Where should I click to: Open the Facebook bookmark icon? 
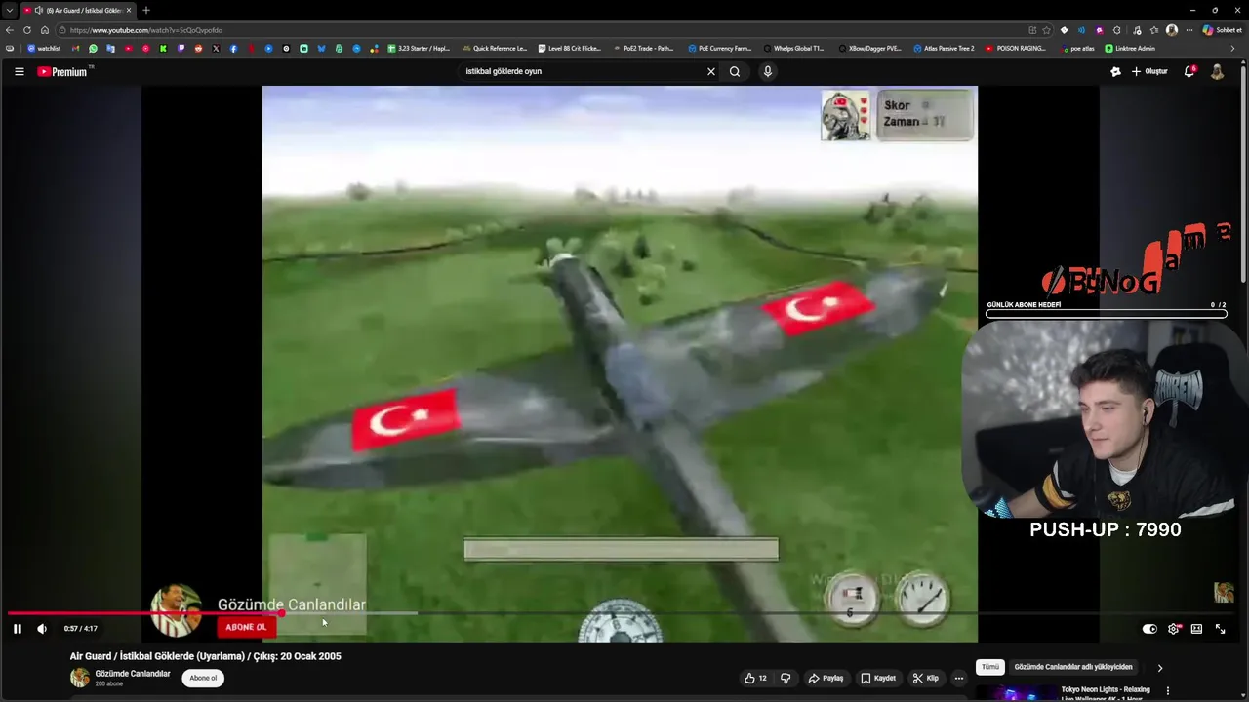[x=233, y=48]
